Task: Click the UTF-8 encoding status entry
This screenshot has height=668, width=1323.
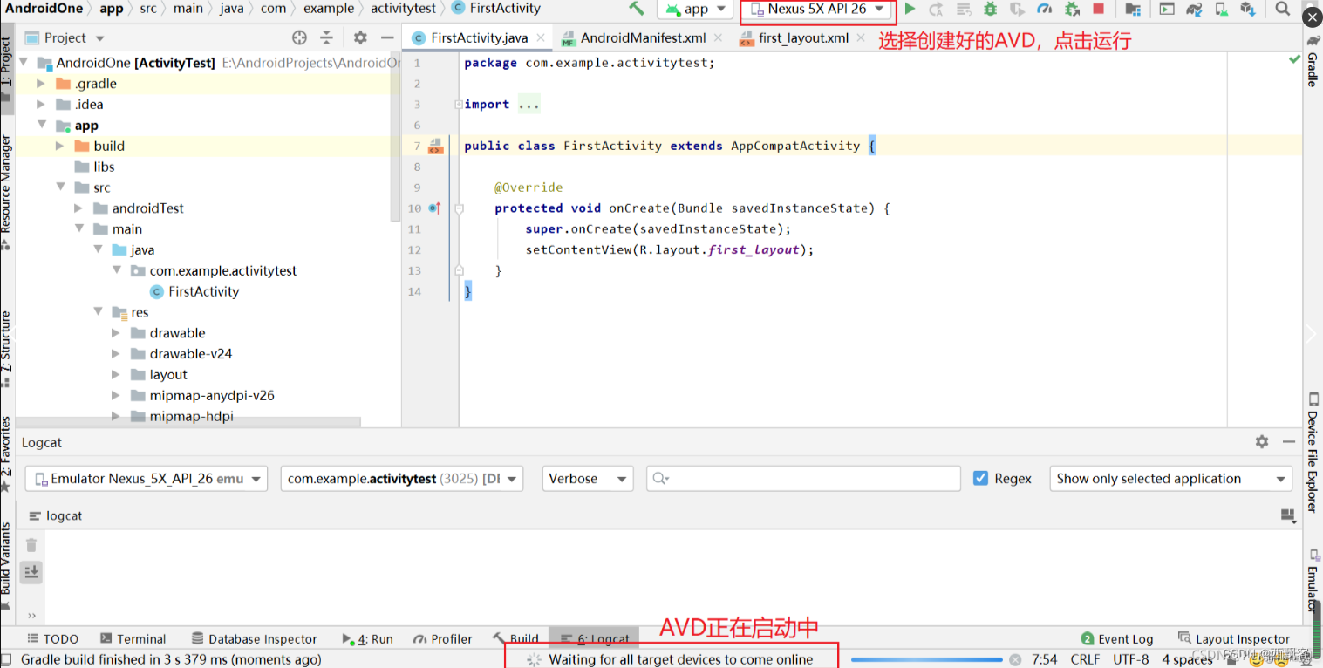Action: (x=1131, y=660)
